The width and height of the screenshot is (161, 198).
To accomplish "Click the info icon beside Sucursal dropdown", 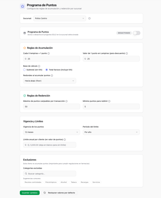I will point(89,19).
